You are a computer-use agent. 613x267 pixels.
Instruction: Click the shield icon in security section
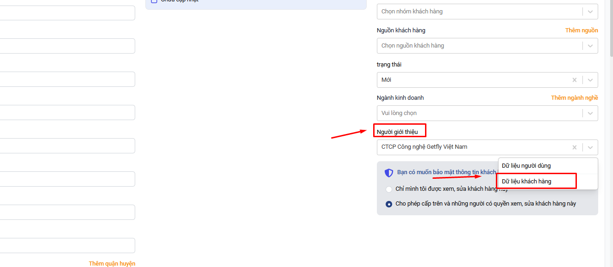coord(389,173)
